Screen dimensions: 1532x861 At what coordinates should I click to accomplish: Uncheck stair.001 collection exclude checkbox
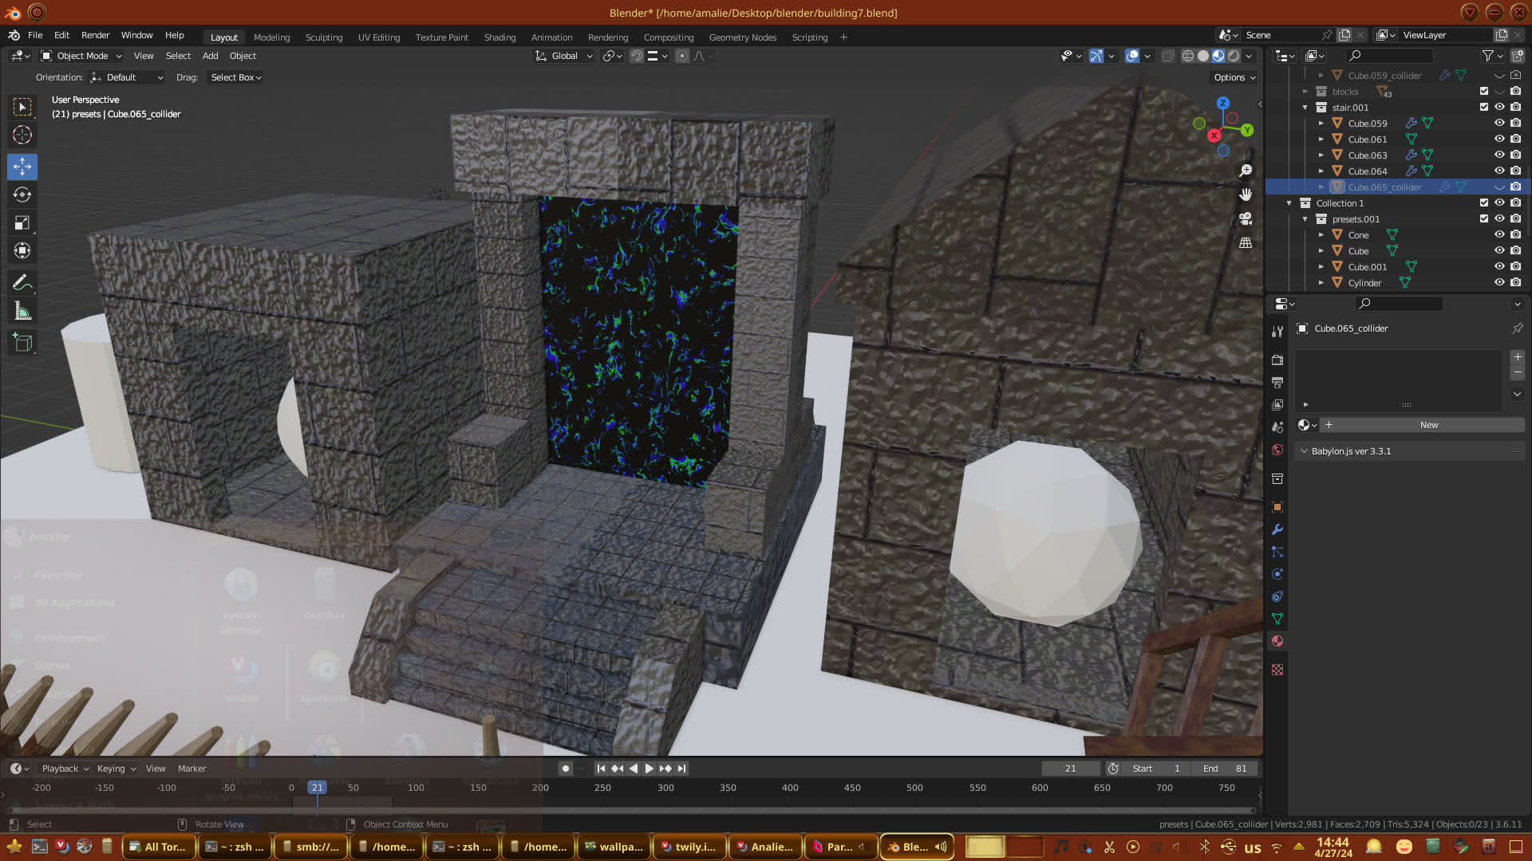click(x=1484, y=107)
